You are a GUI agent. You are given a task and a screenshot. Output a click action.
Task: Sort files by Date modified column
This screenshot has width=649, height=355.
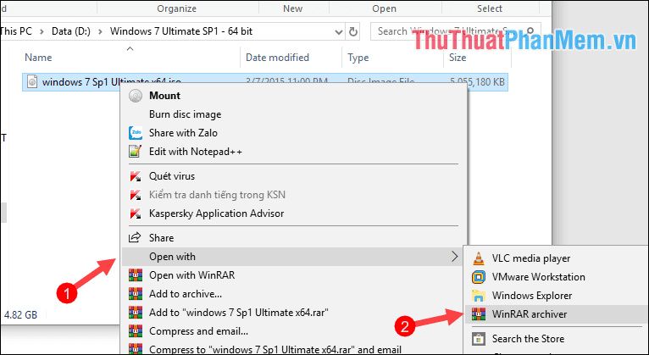278,58
